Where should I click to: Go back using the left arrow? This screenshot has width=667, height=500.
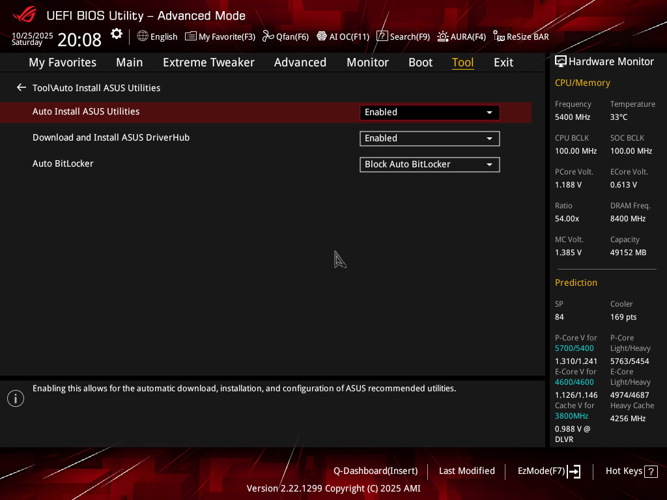pos(21,87)
